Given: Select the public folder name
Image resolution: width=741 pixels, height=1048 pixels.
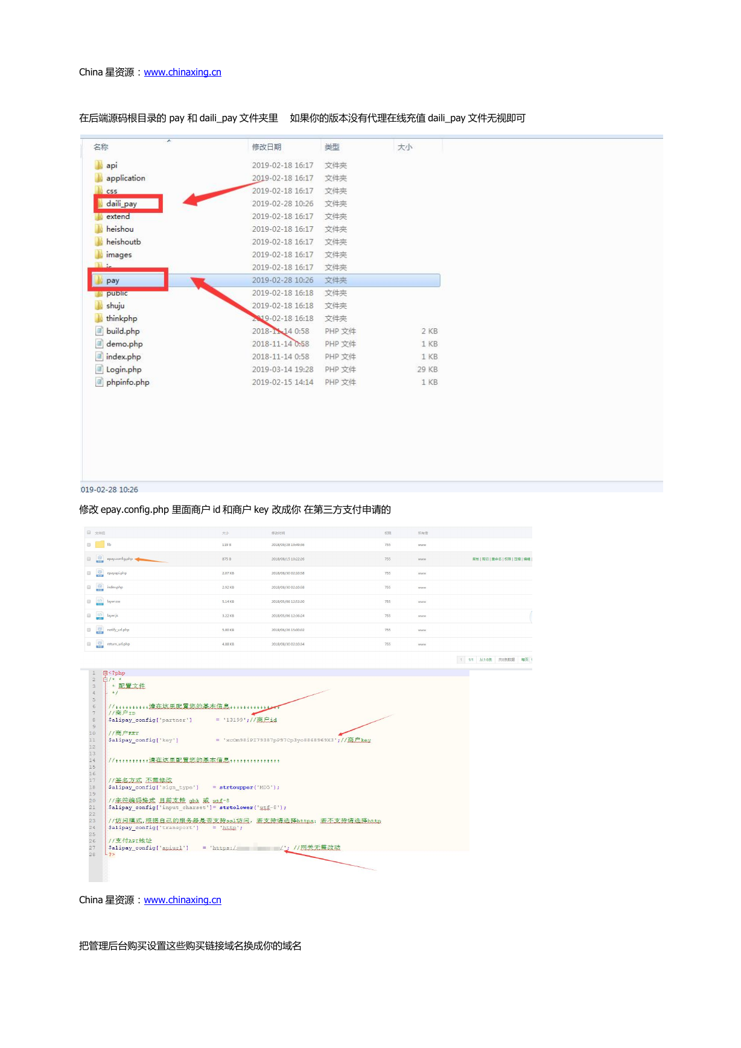Looking at the screenshot, I should tap(116, 293).
